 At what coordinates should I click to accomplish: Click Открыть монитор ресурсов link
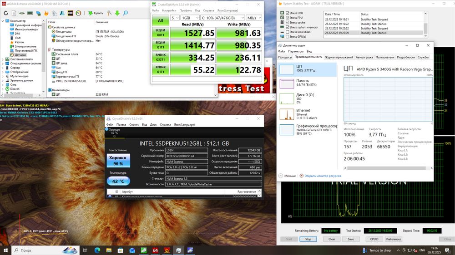pyautogui.click(x=323, y=176)
